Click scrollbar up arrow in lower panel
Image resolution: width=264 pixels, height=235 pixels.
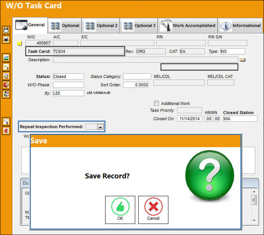(254, 192)
